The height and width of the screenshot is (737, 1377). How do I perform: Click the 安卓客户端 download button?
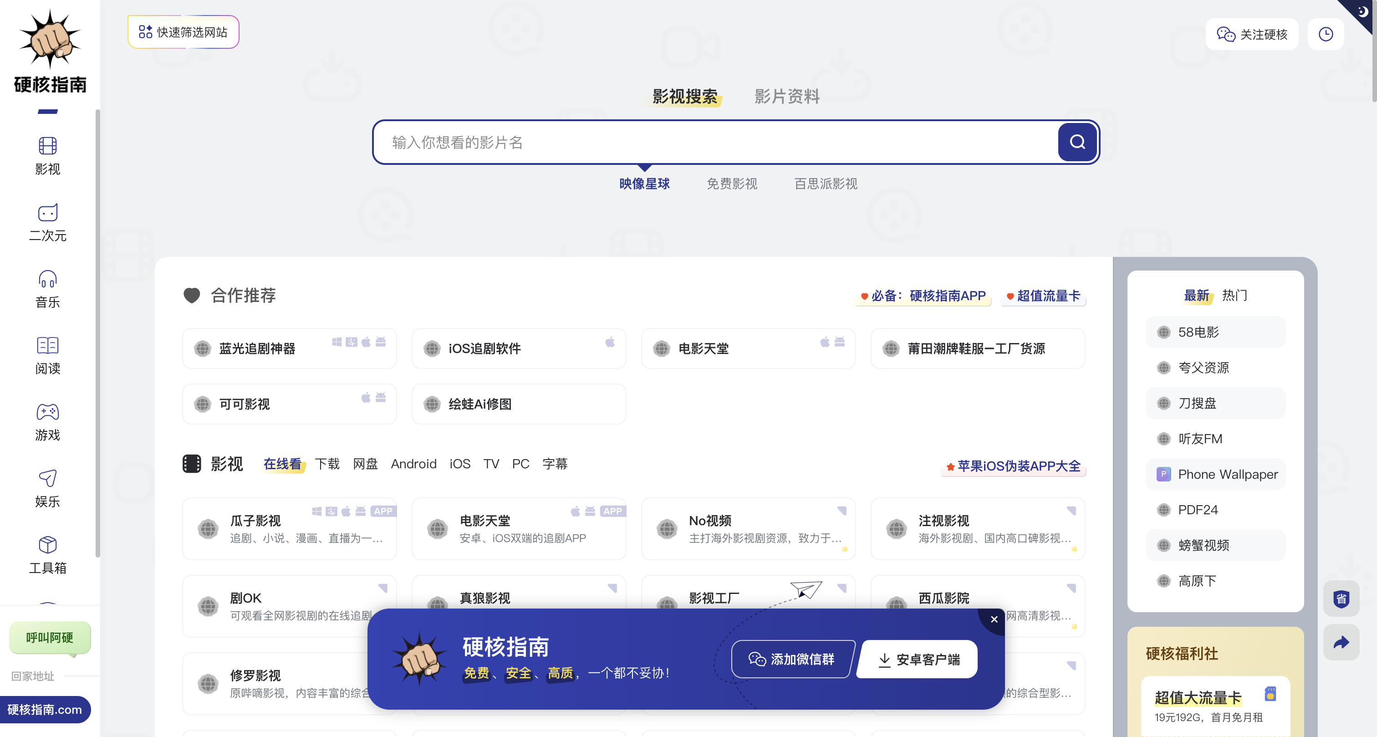click(916, 660)
